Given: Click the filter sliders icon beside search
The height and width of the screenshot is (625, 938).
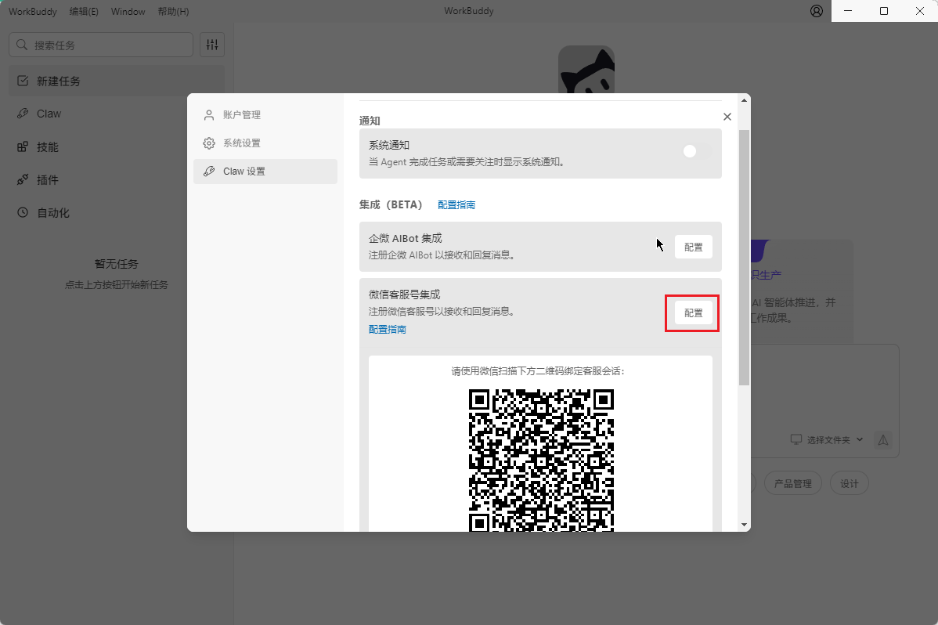Looking at the screenshot, I should (x=212, y=45).
